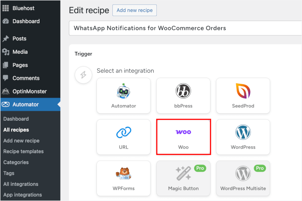Viewport: 302px width, 201px height.
Task: Select the WPForms mascot integration
Action: pos(123,178)
